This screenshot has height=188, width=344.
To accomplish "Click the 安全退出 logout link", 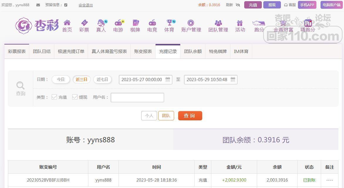I will click(x=86, y=5).
